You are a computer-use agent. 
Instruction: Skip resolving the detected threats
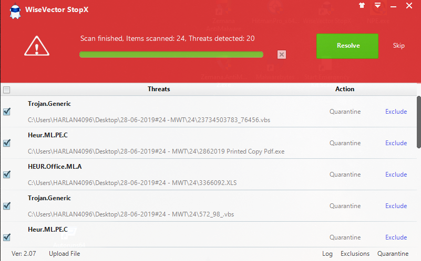tap(399, 46)
